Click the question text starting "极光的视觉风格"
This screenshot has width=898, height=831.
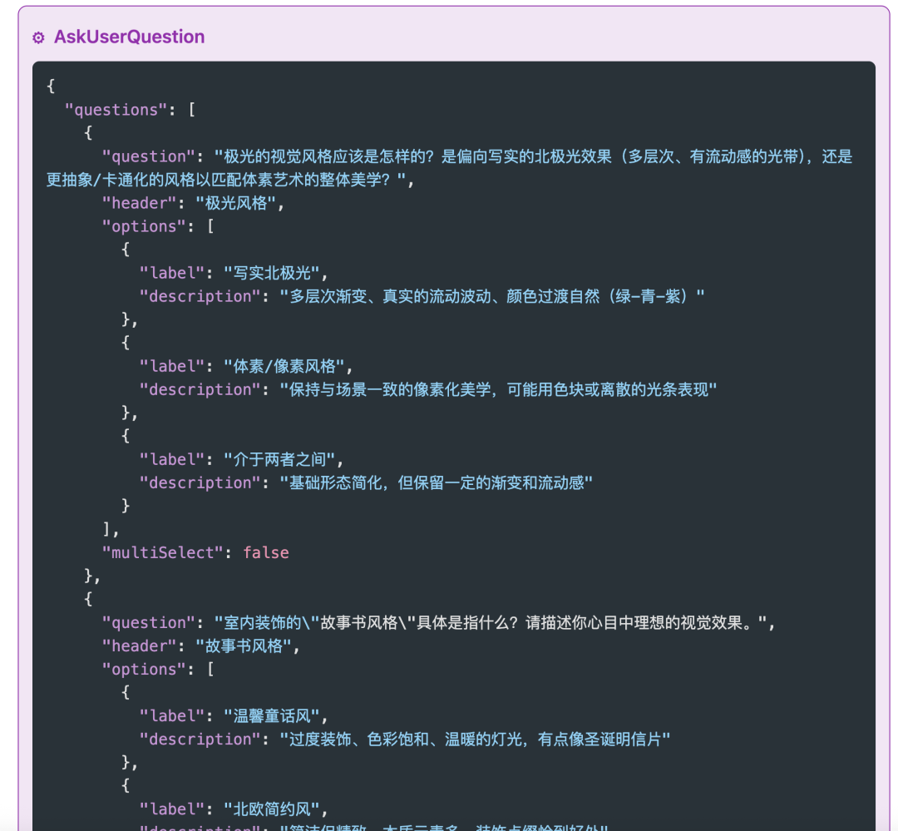450,168
